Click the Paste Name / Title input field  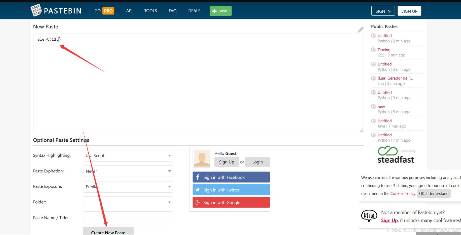click(x=128, y=218)
